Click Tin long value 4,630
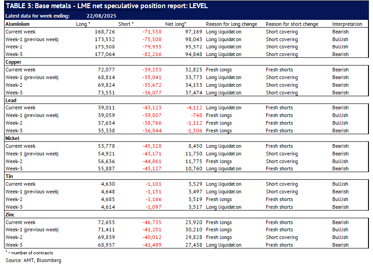 tap(108, 184)
